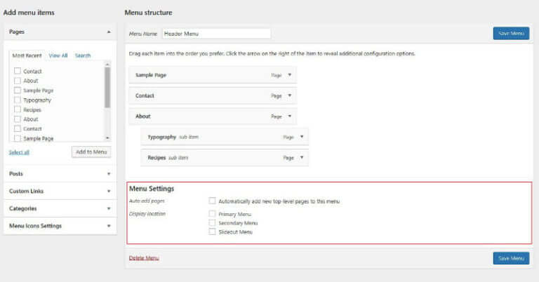Click the Menu Name input field
The width and height of the screenshot is (539, 282).
tap(216, 34)
